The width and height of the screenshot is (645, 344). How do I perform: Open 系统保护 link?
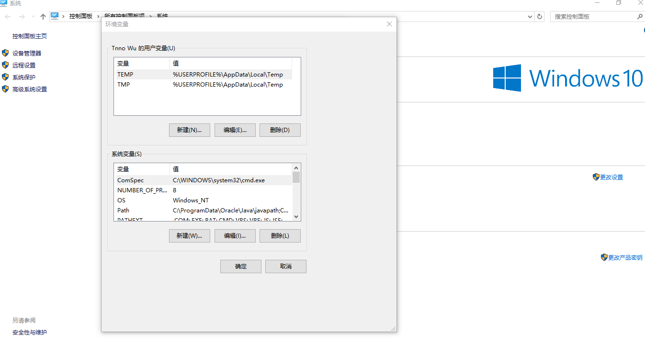(x=24, y=78)
